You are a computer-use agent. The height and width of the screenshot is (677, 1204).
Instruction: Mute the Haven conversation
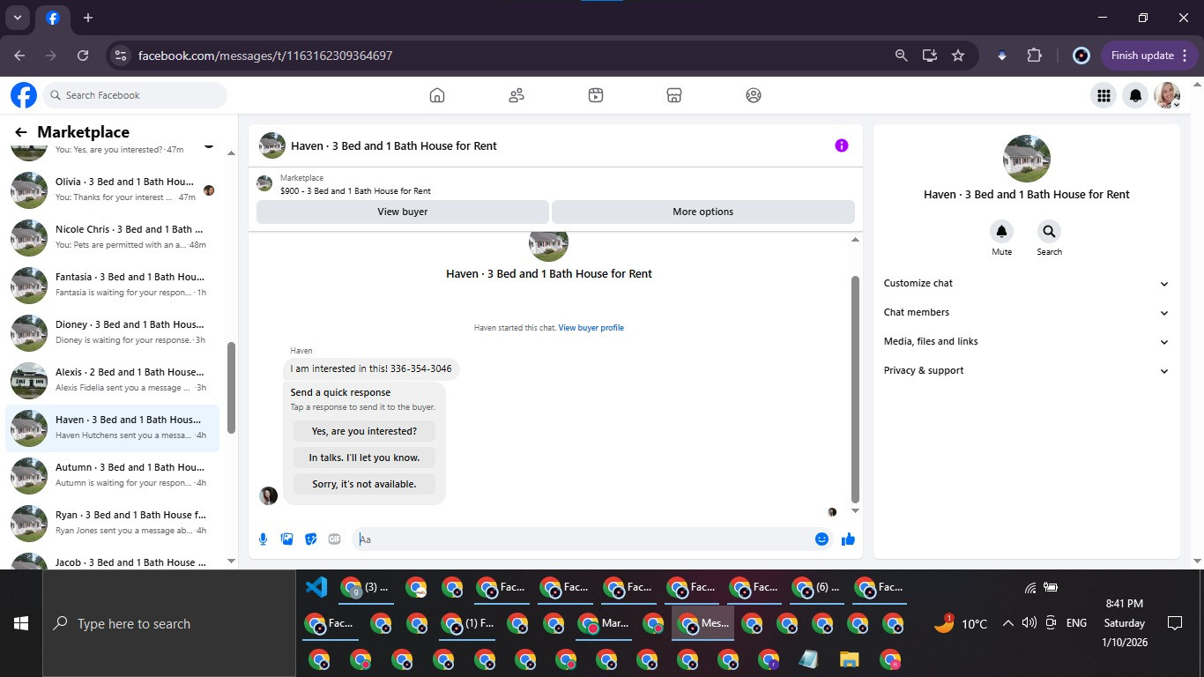(1001, 232)
